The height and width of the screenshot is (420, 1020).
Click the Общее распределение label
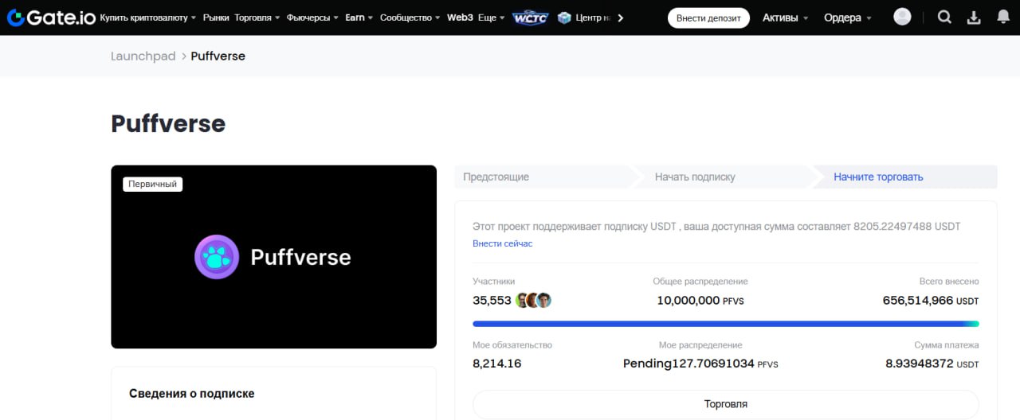(700, 281)
